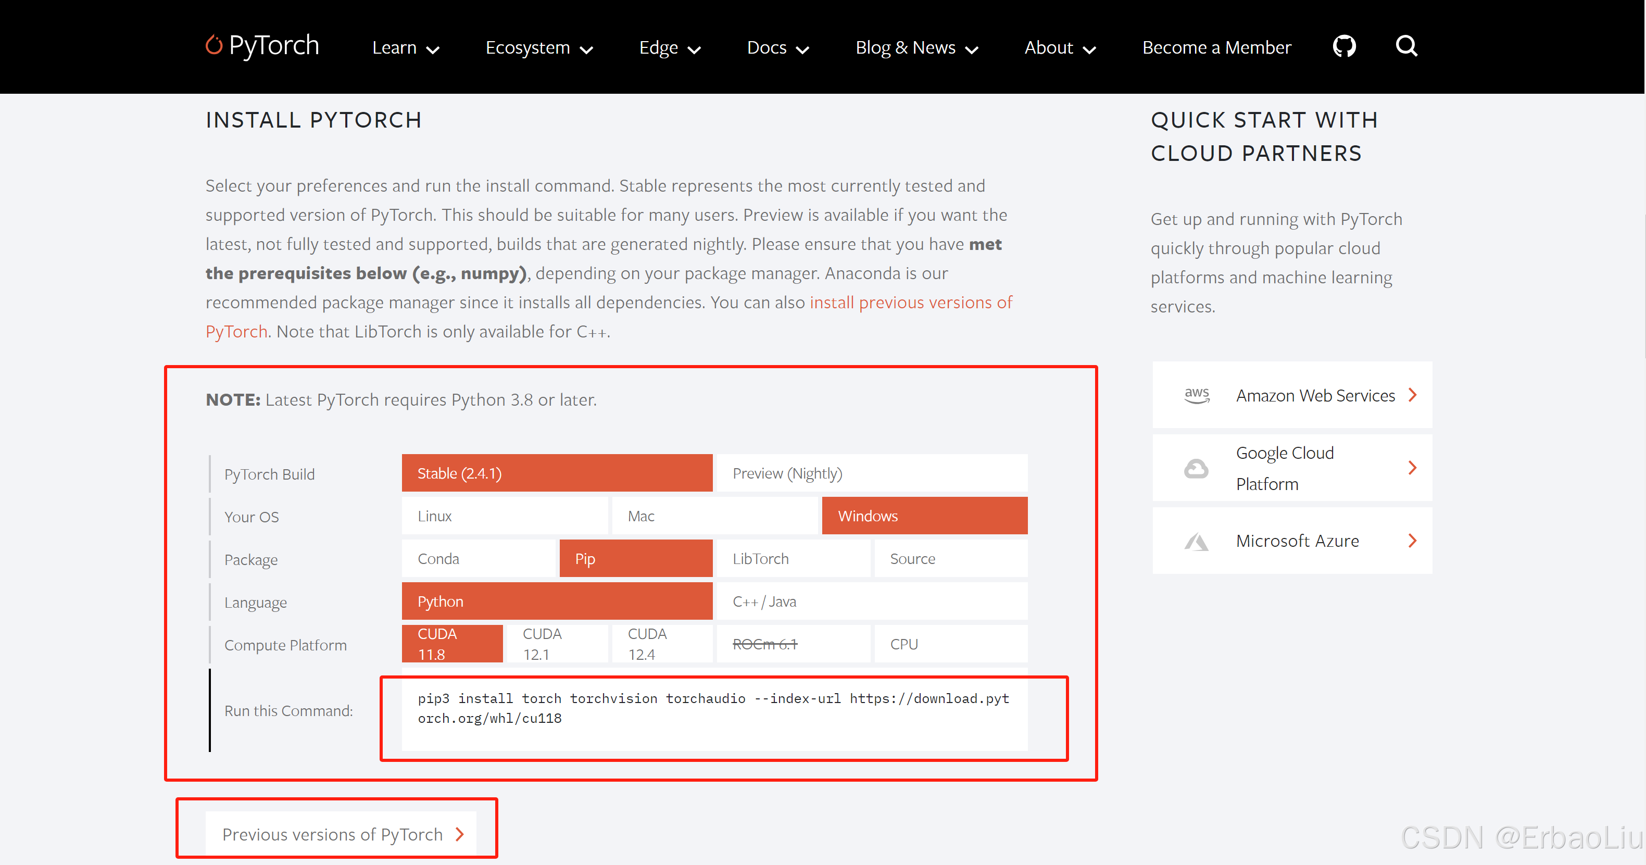
Task: Open the Google Cloud Platform card
Action: 1292,468
